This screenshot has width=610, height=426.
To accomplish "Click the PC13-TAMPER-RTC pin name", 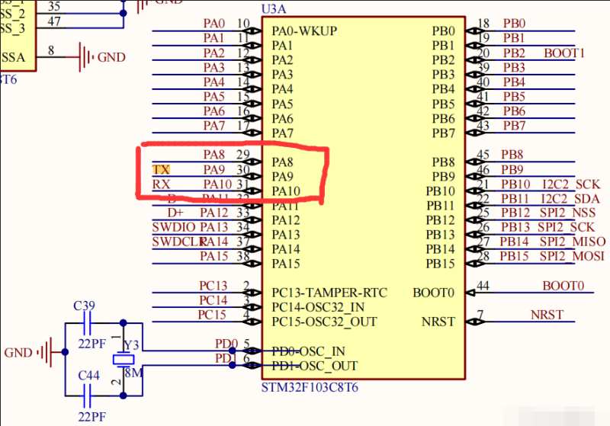I will [329, 293].
